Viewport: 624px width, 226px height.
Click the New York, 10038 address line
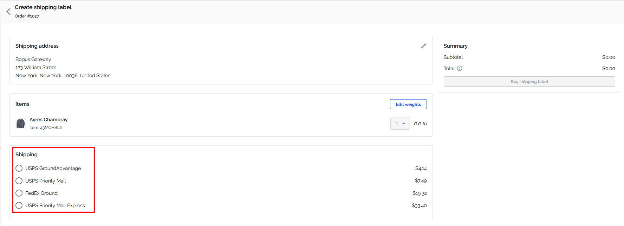63,75
